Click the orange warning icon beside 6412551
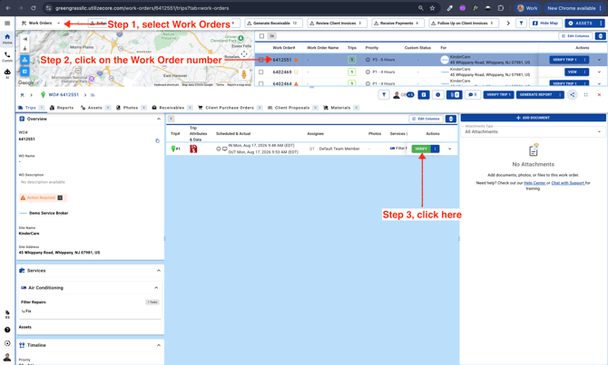The width and height of the screenshot is (608, 365). 296,60
